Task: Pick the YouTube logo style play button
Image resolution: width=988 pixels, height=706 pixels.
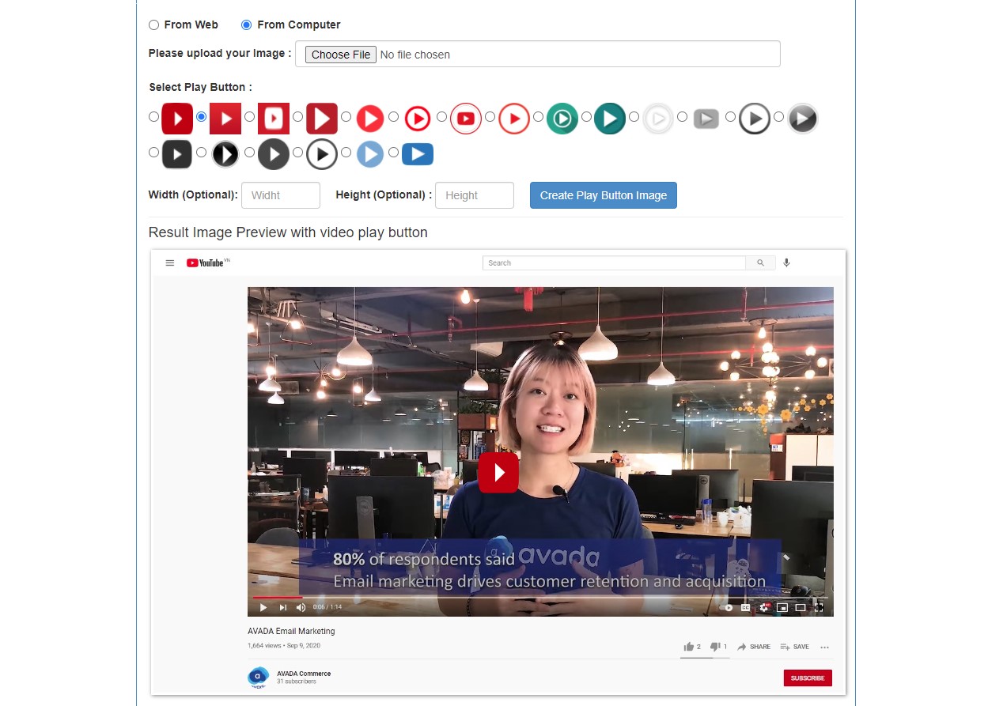Action: click(x=466, y=119)
